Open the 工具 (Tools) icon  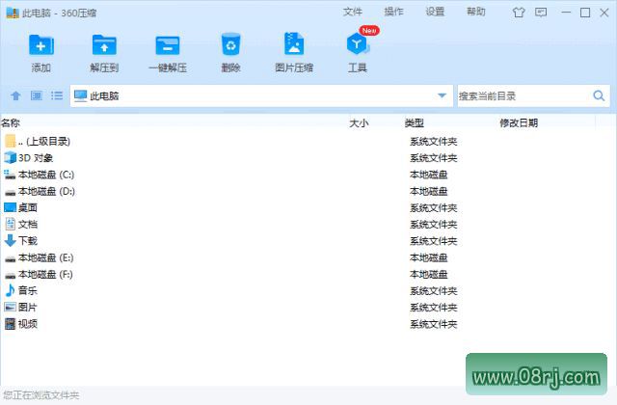[358, 44]
